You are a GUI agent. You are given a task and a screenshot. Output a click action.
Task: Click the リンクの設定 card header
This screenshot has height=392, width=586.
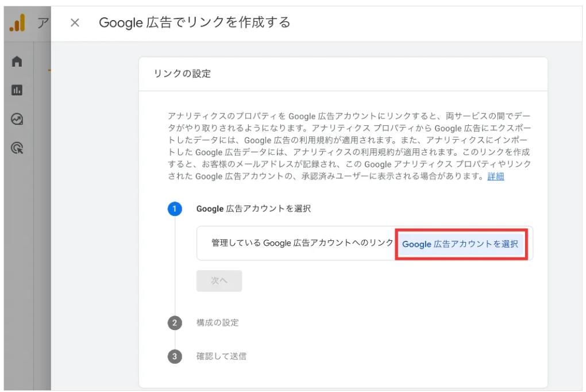pyautogui.click(x=182, y=74)
